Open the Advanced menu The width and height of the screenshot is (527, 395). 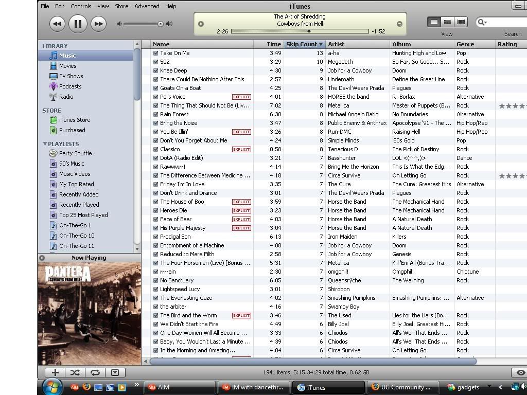147,6
